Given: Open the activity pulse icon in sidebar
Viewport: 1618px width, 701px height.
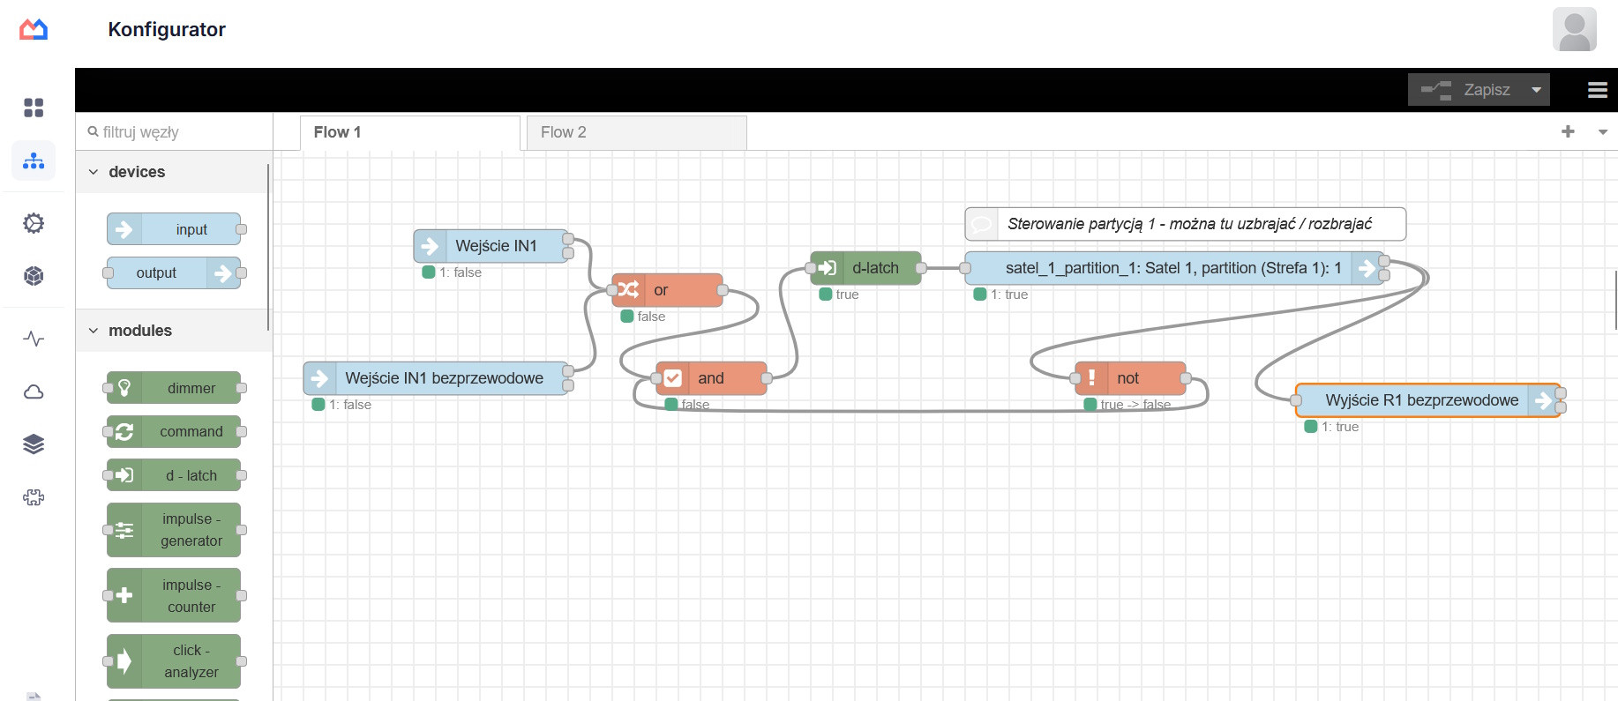Looking at the screenshot, I should point(34,339).
